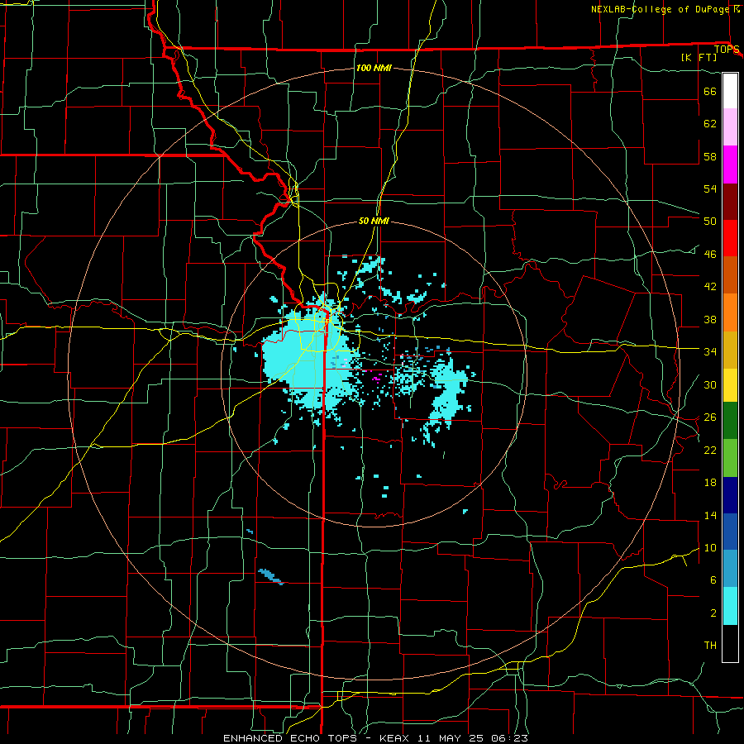This screenshot has height=744, width=744.
Task: Click the '66' legend value
Action: pyautogui.click(x=710, y=91)
